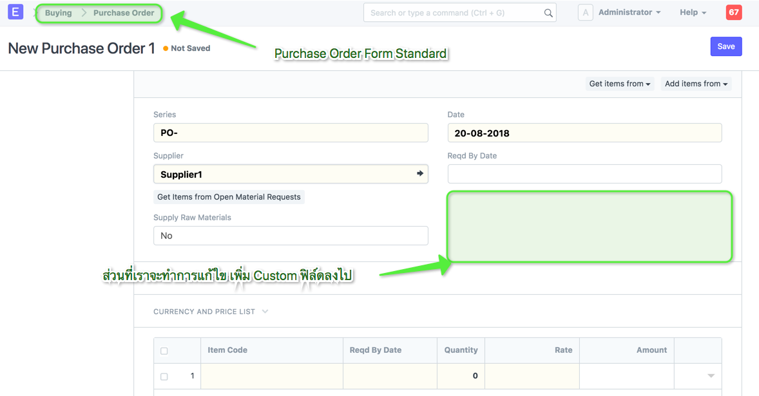Viewport: 759px width, 396px height.
Task: Open notifications via the red 67 badge
Action: (733, 12)
